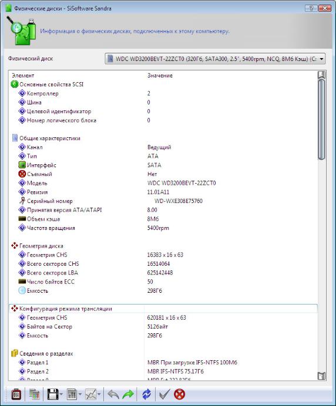Click the Общие характеристики document icon
The width and height of the screenshot is (336, 406).
click(15, 138)
